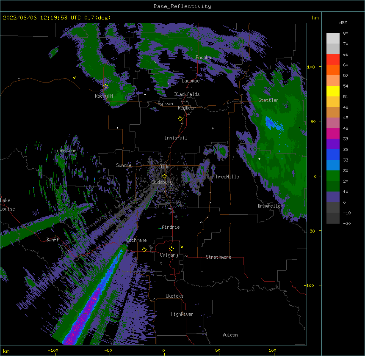Click the ThreeHills town label
Image resolution: width=365 pixels, height=356 pixels.
tap(226, 177)
